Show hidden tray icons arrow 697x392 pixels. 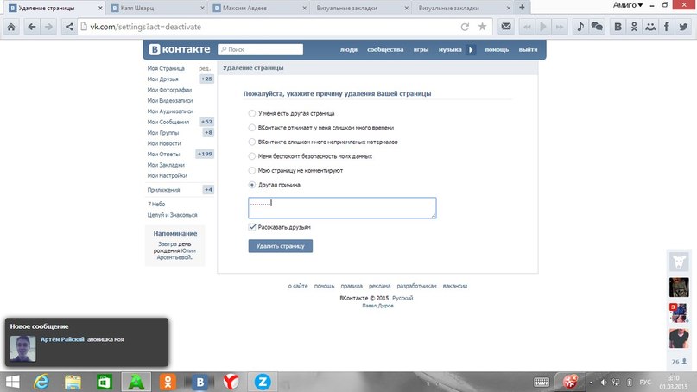coord(591,383)
